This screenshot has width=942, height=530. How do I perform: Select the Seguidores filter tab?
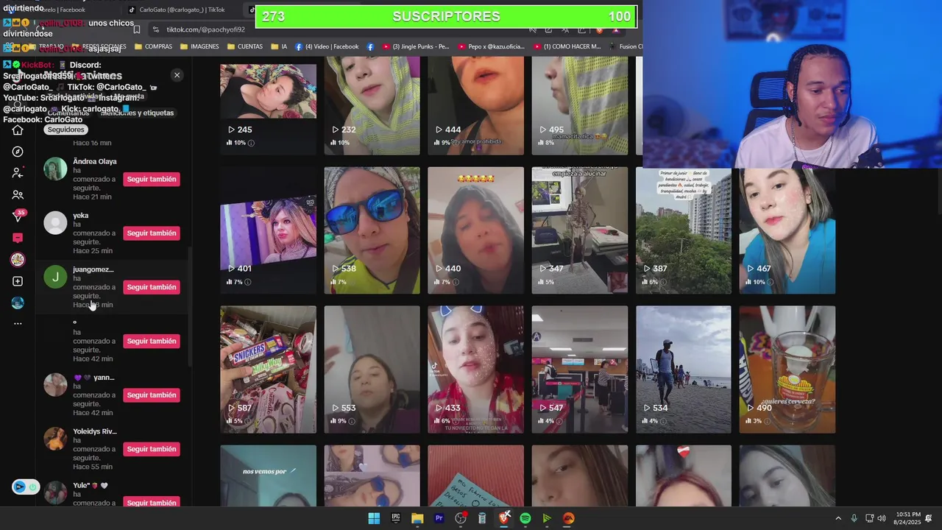[66, 130]
